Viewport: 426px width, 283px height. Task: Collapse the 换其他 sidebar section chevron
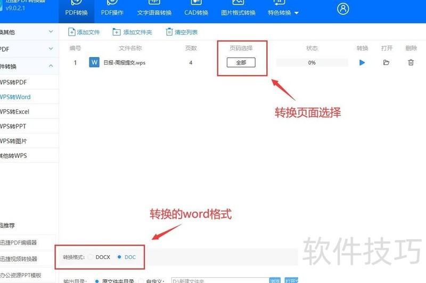(x=51, y=31)
